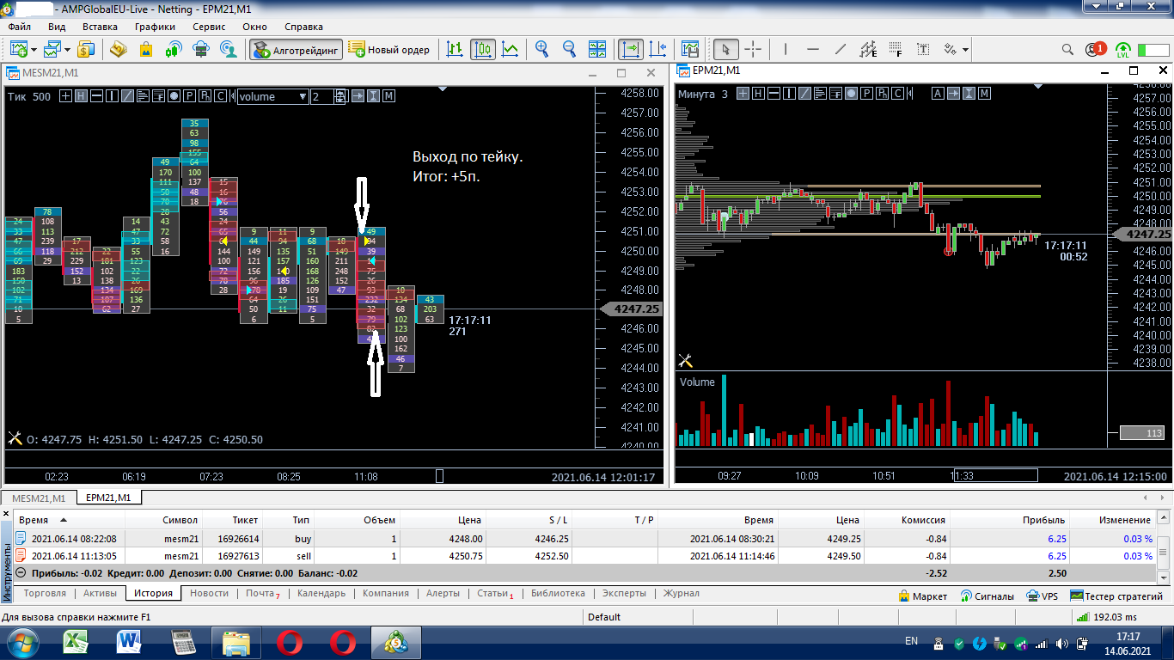This screenshot has width=1174, height=660.
Task: Expand the drawing shapes dropdown arrow
Action: point(966,50)
